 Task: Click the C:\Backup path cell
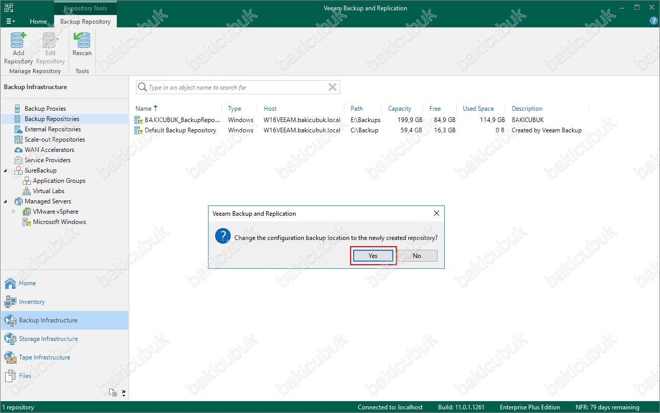[364, 130]
